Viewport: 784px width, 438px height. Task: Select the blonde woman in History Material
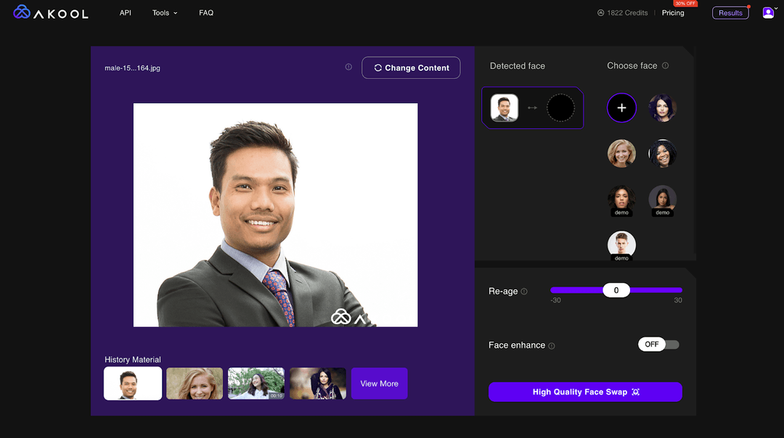[194, 383]
